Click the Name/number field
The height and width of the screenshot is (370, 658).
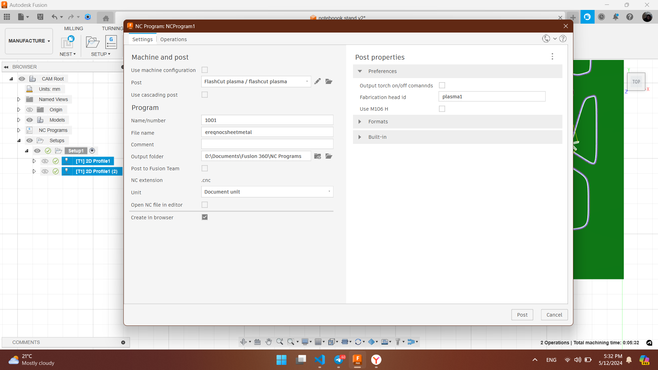tap(267, 120)
